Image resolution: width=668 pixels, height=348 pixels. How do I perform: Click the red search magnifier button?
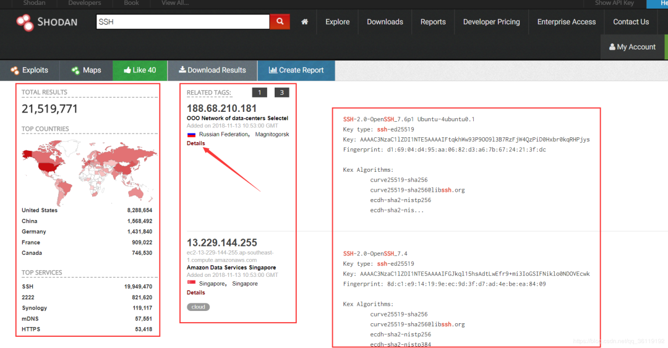coord(280,21)
